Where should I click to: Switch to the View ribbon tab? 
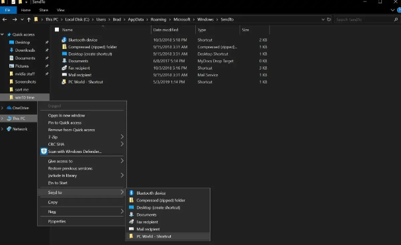(61, 10)
